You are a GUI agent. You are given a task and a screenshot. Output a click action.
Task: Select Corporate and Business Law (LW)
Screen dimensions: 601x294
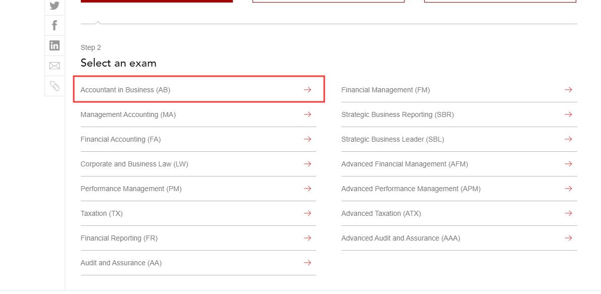point(134,164)
